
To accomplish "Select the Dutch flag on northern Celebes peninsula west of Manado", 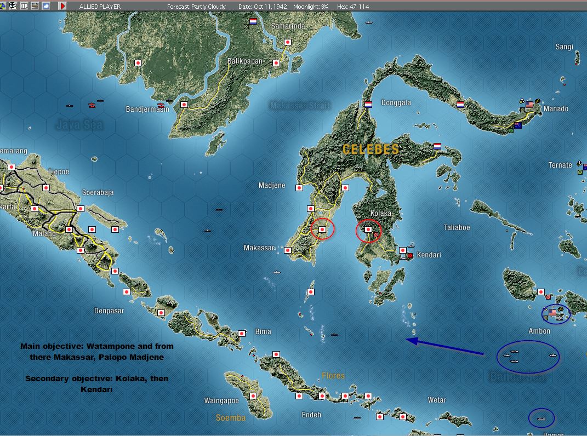I will point(460,105).
